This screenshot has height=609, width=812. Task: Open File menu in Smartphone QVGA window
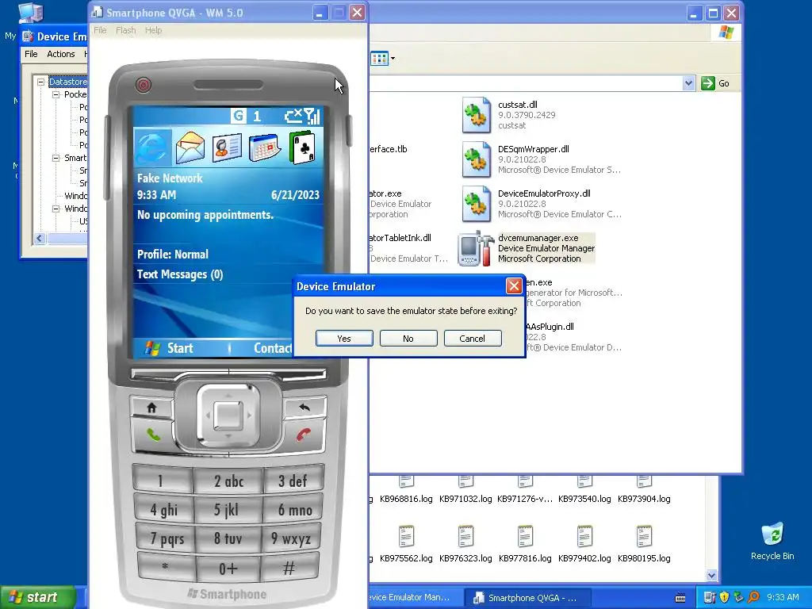coord(100,30)
